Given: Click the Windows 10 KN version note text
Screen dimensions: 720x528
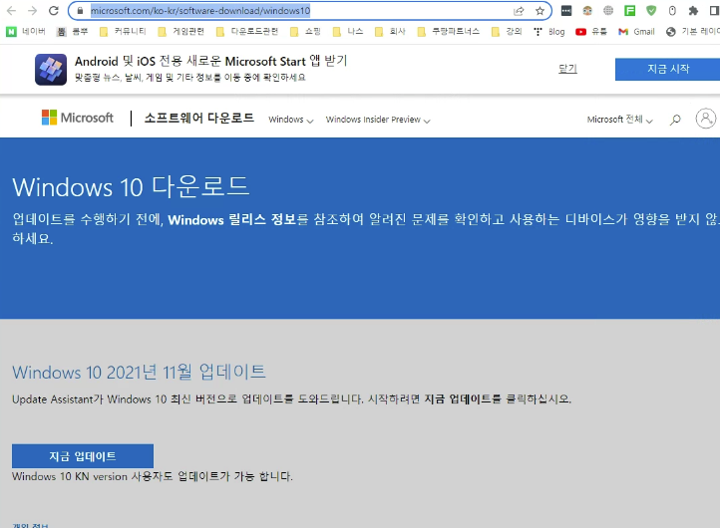Looking at the screenshot, I should coord(152,476).
